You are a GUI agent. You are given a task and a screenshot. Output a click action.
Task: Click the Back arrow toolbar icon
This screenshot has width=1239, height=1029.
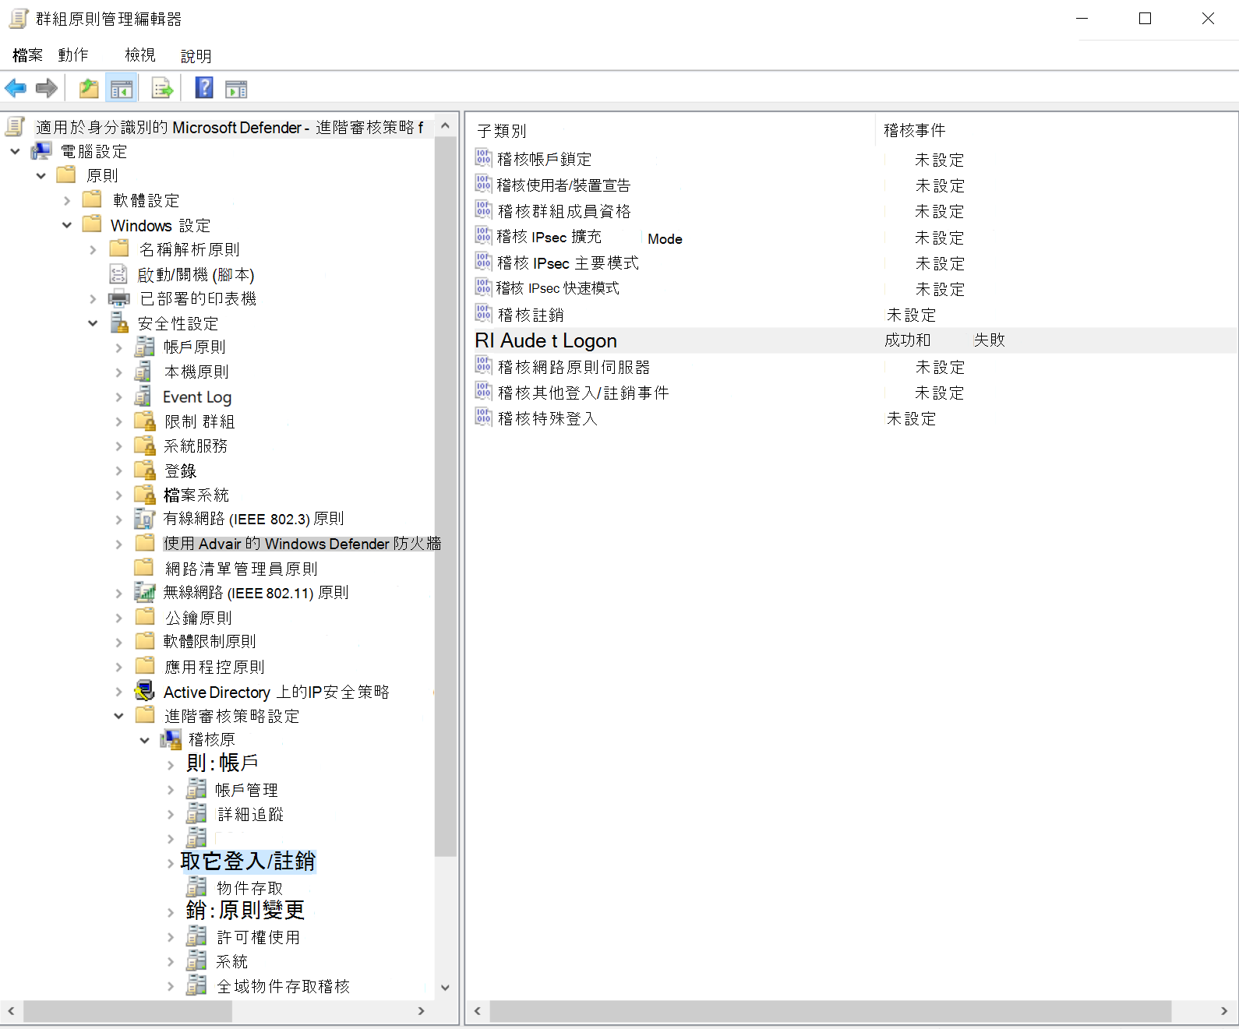click(16, 88)
